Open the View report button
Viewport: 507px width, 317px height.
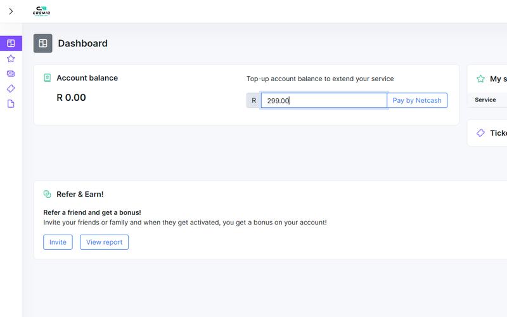pos(104,242)
